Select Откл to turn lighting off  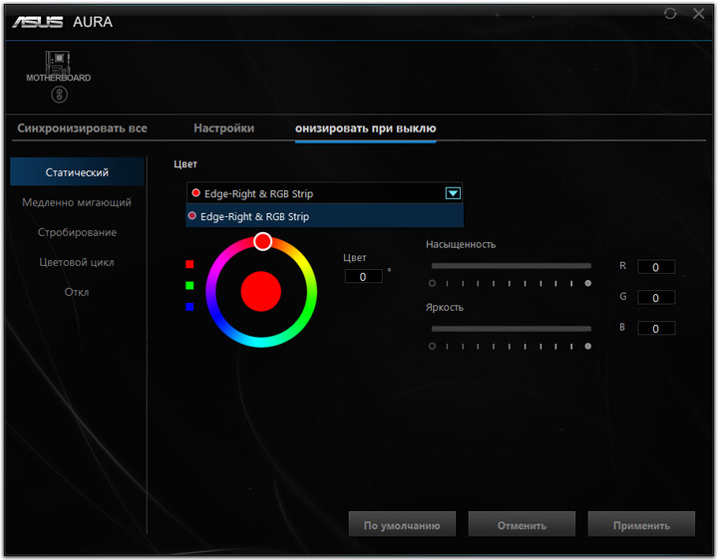[x=77, y=292]
